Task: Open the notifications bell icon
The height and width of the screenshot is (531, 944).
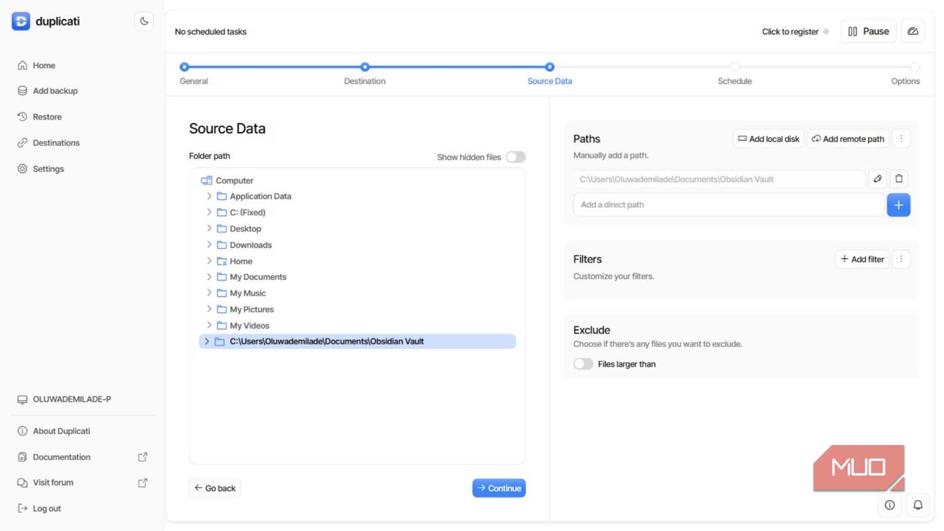Action: coord(918,505)
